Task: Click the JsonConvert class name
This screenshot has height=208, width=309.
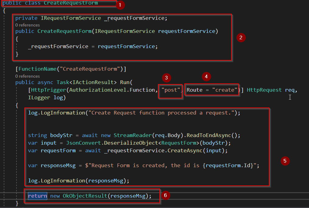Action: pos(83,143)
